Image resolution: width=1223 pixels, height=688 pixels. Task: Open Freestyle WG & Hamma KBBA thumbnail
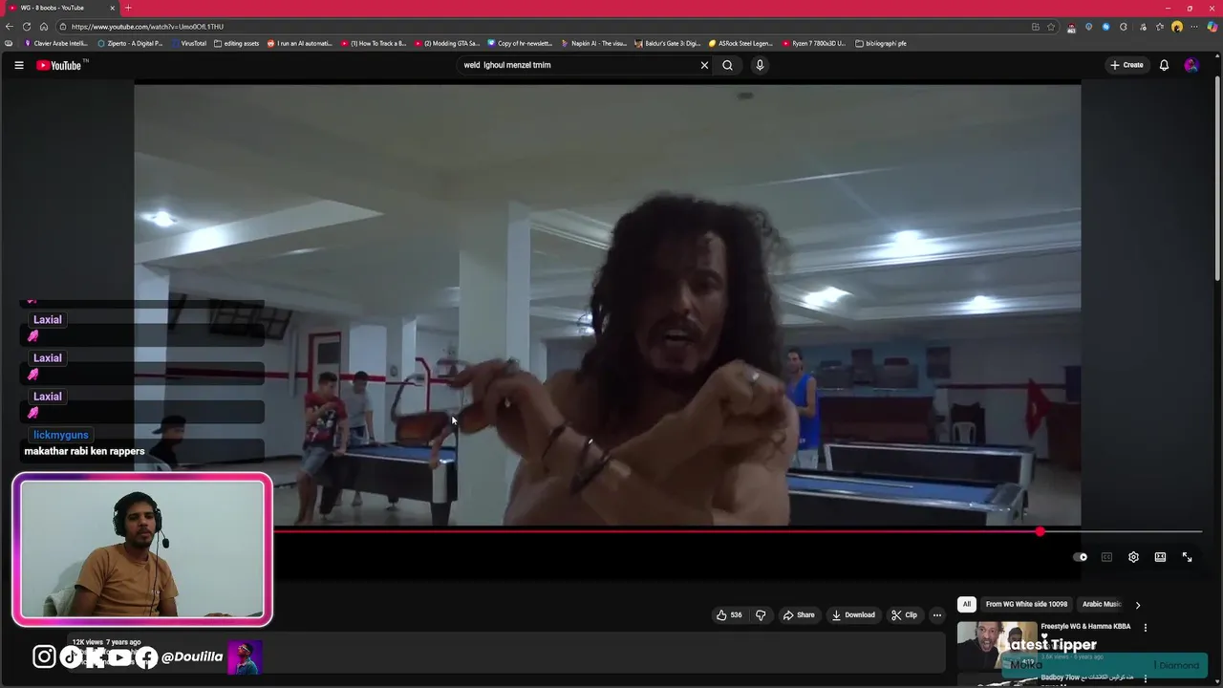[997, 646]
